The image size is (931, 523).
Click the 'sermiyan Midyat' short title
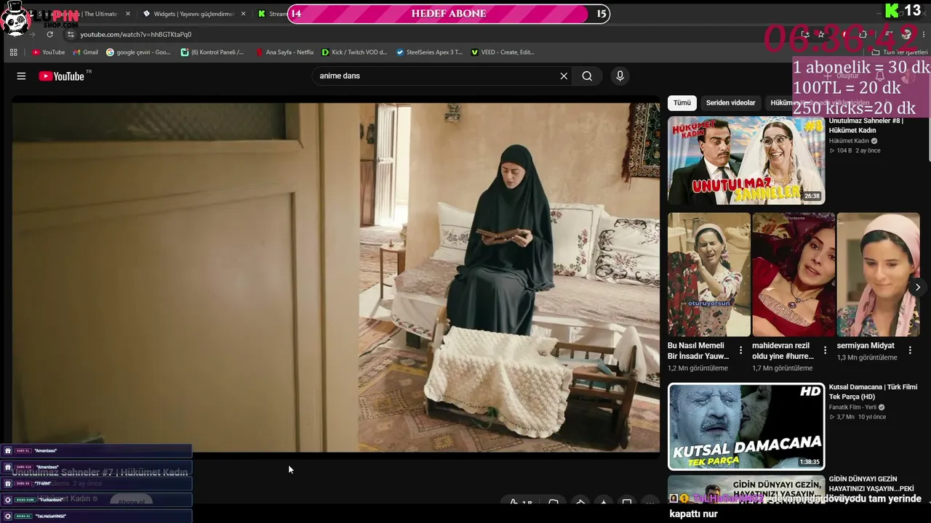[x=866, y=346]
